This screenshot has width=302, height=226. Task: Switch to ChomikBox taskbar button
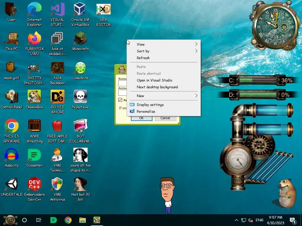97,220
